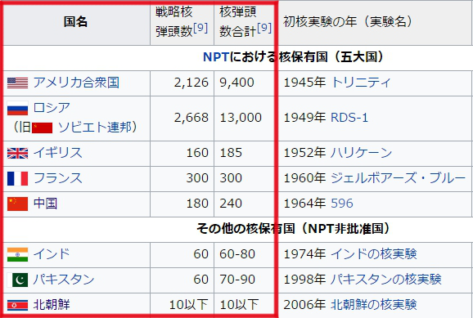Click the Indian flag beside インド
This screenshot has width=473, height=318.
click(x=17, y=254)
